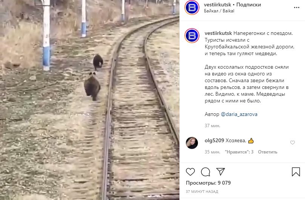Viewport: 305px width, 200px height.
Task: View olg5209's profile picture
Action: click(192, 143)
